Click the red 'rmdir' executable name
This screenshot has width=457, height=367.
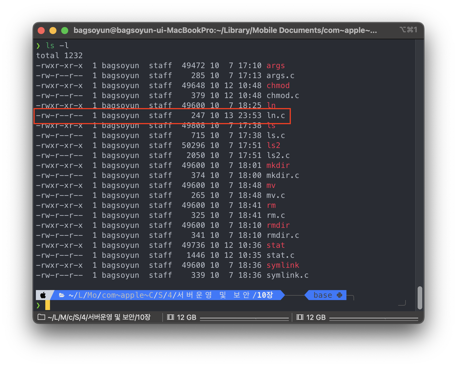(x=278, y=225)
